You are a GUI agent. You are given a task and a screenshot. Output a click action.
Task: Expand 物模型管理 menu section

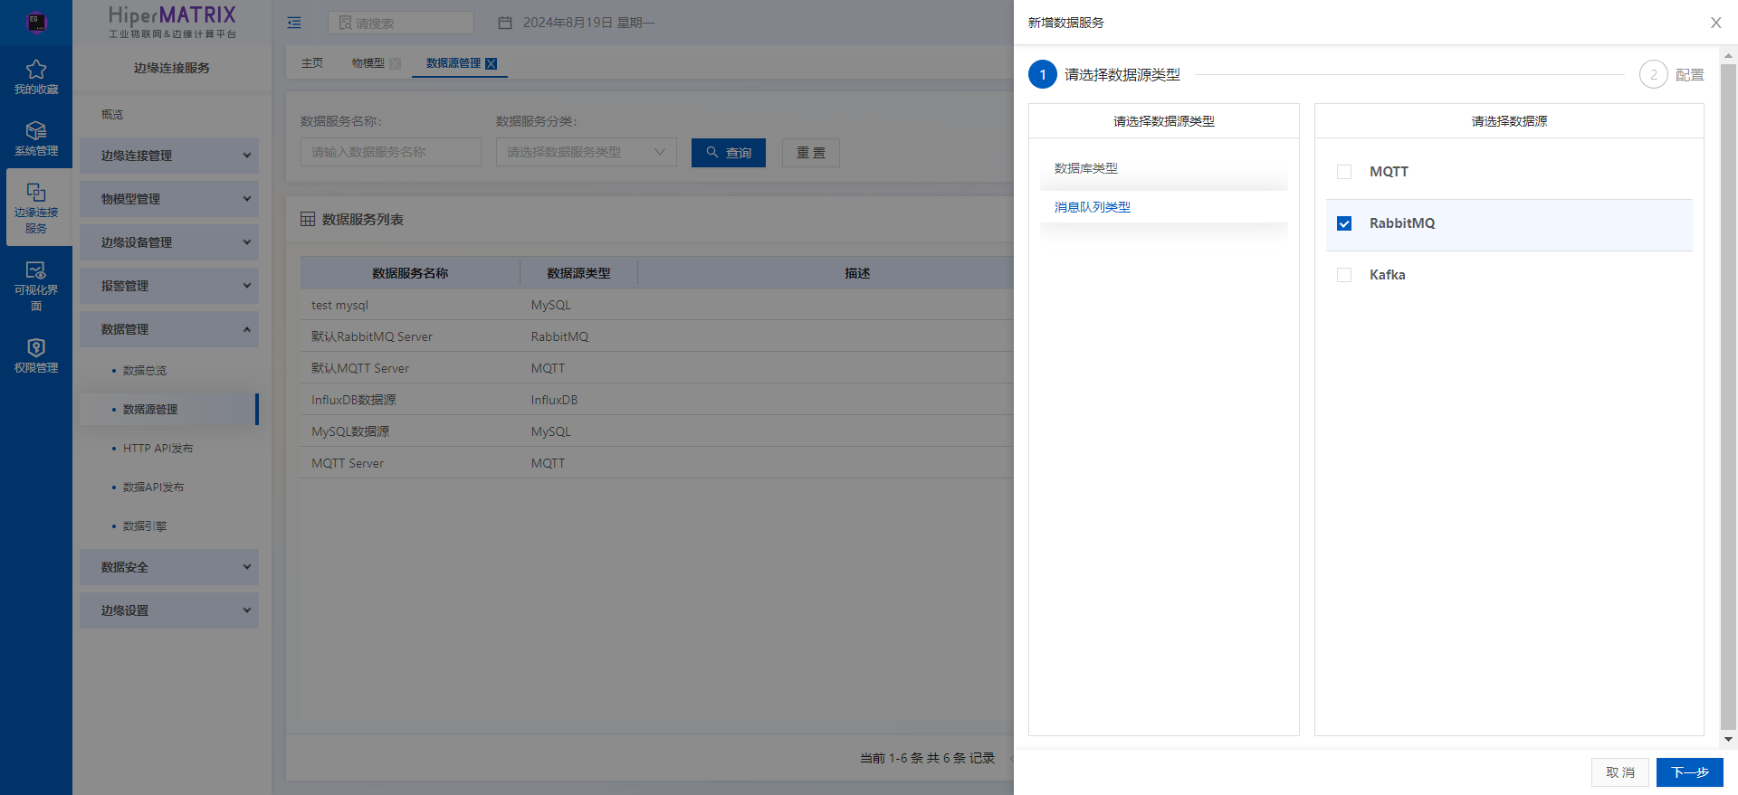tap(169, 199)
